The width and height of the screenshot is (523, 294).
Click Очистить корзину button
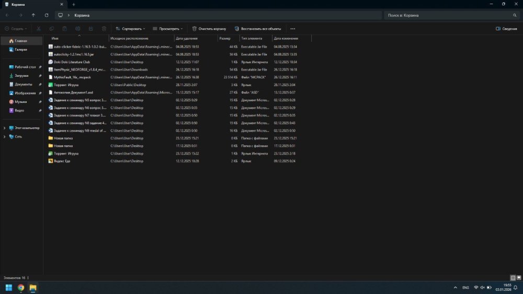coord(209,29)
